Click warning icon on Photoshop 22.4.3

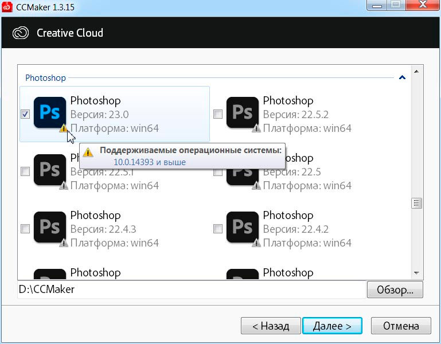[x=64, y=243]
